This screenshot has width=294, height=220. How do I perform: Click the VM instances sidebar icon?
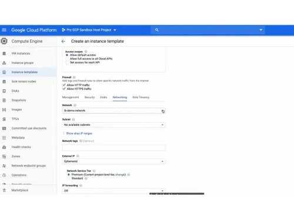(4, 53)
